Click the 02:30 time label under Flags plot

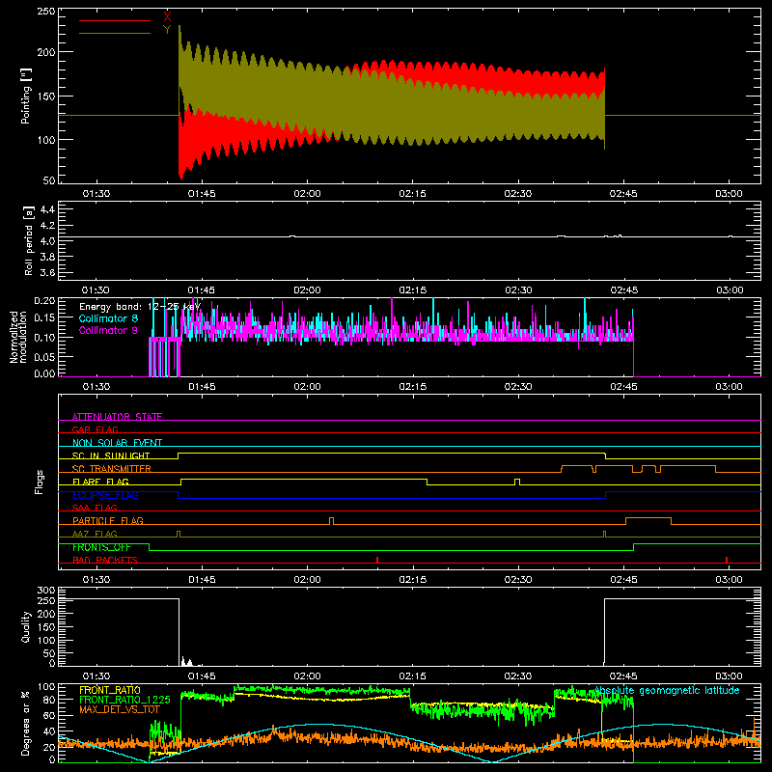click(518, 580)
